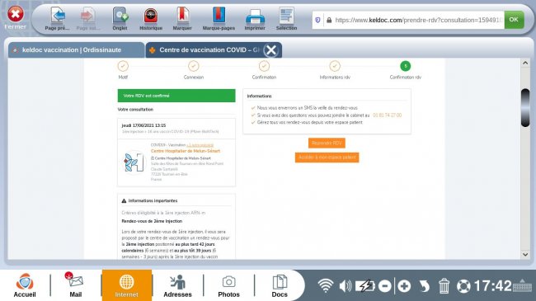Click Accéder à mon espace patient
Viewport: 536px width, 301px height.
[327, 158]
